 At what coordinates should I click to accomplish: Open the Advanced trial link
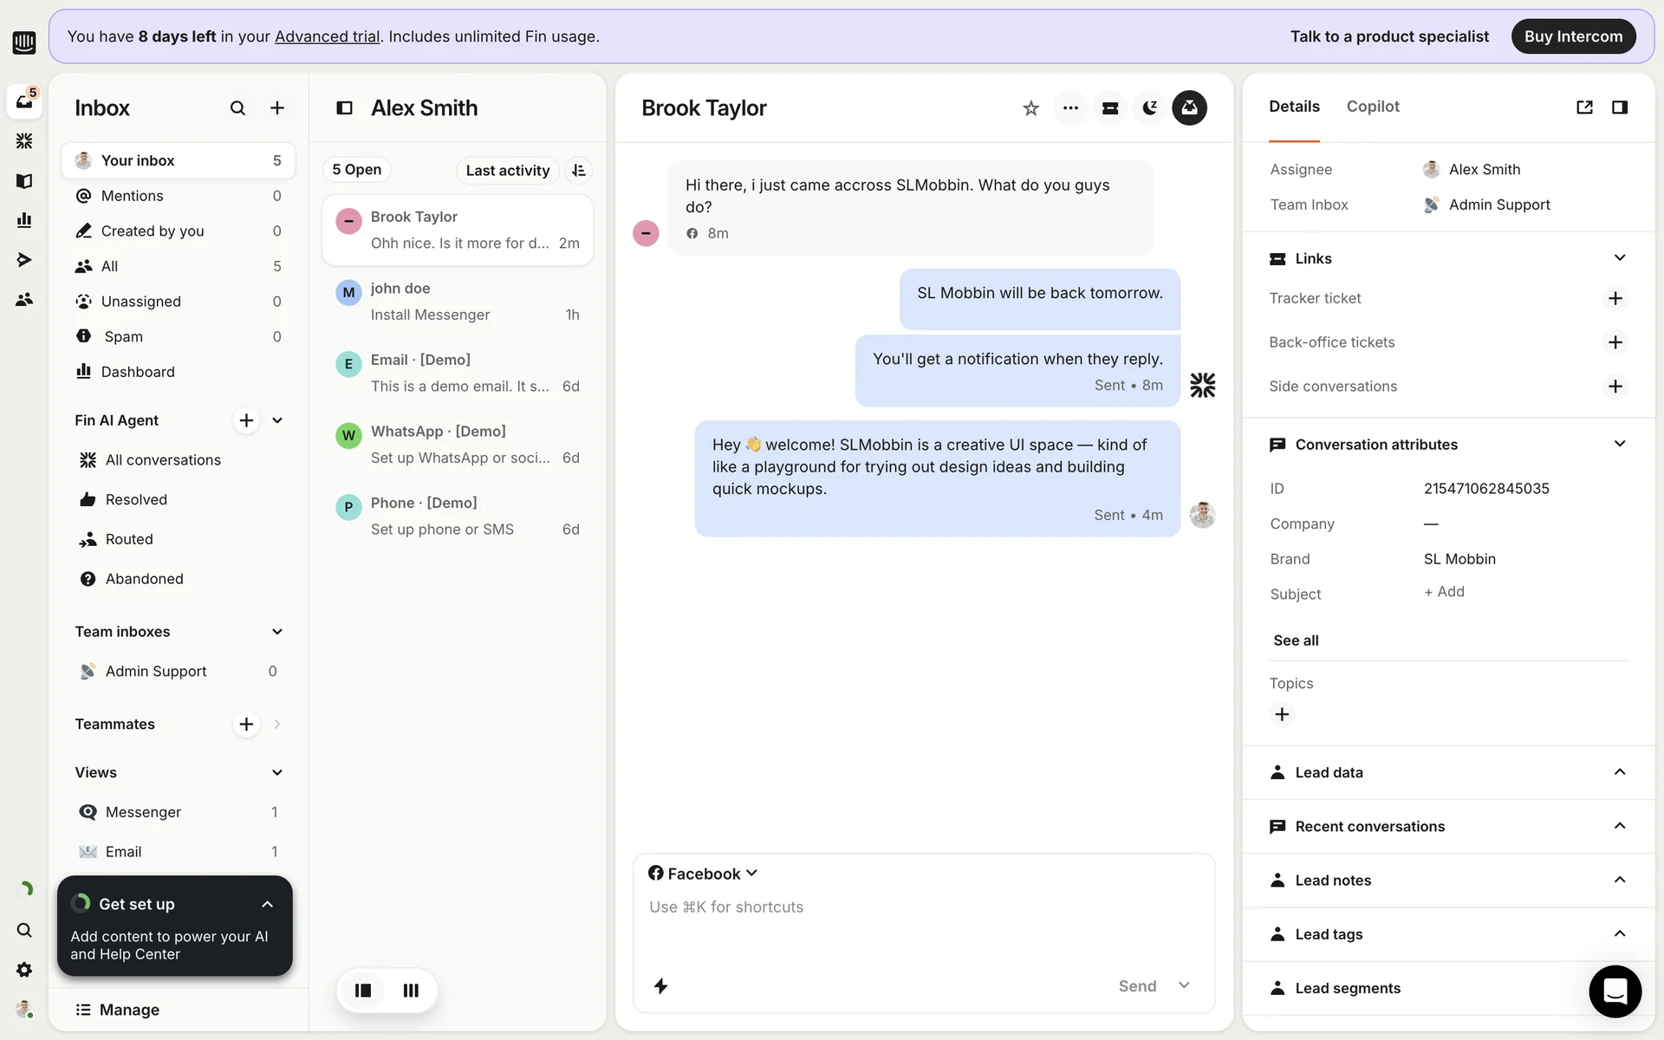[327, 36]
